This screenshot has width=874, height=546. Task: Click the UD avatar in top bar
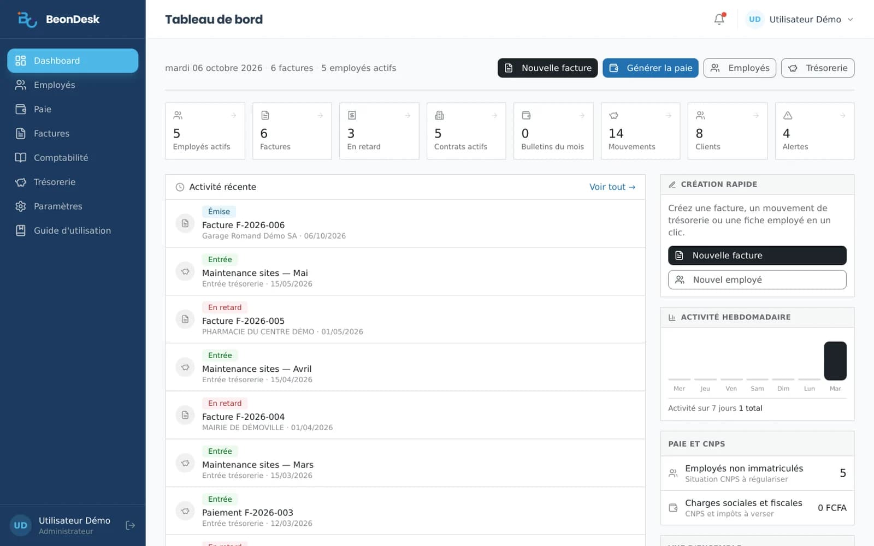click(x=754, y=19)
